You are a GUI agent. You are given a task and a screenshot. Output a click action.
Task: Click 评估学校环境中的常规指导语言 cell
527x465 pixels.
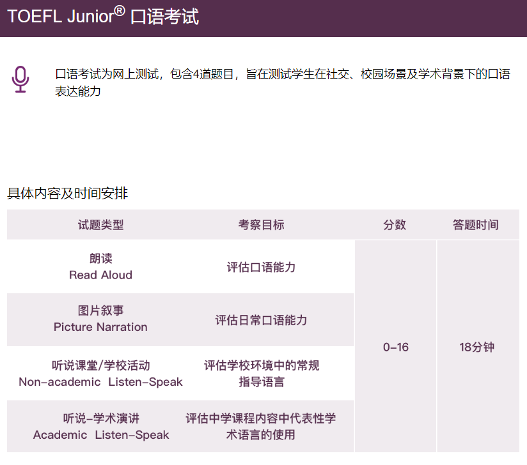261,374
